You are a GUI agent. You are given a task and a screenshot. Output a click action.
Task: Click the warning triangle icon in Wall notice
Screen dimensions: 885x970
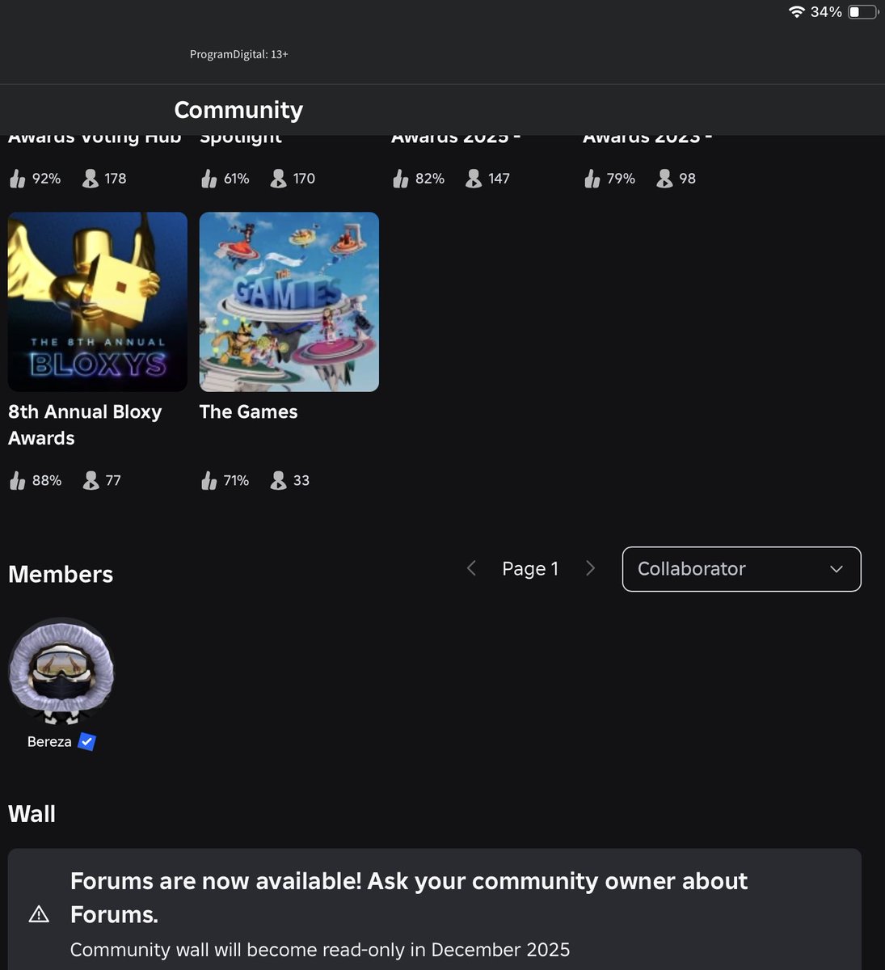[39, 914]
